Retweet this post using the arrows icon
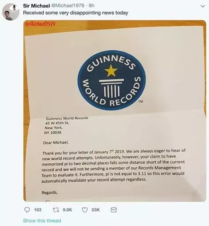This screenshot has height=226, width=209. tap(56, 210)
